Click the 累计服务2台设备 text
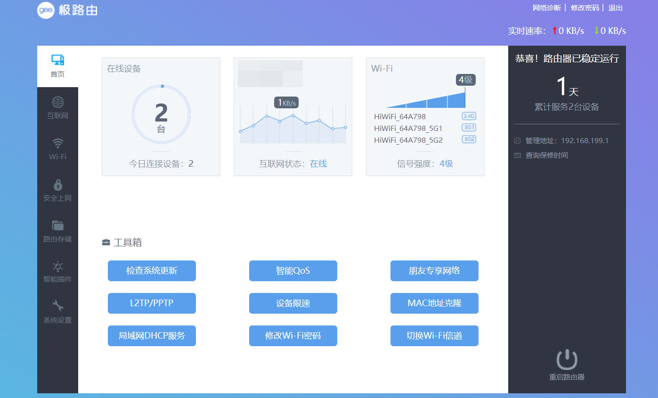The height and width of the screenshot is (398, 658). [567, 107]
